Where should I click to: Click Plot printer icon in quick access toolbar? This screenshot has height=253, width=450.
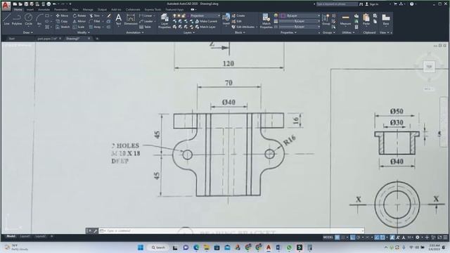click(x=49, y=4)
